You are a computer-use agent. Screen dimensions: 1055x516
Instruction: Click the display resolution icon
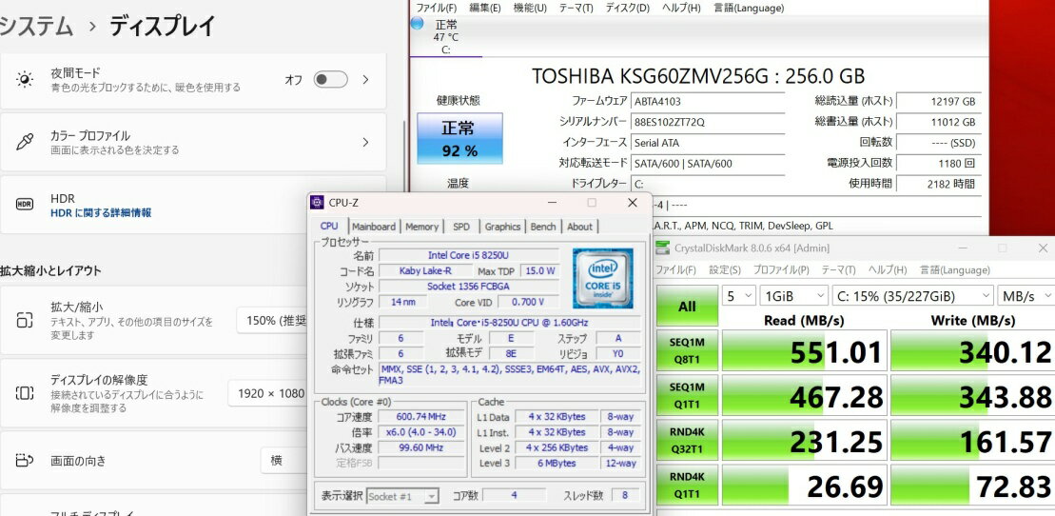pyautogui.click(x=25, y=392)
